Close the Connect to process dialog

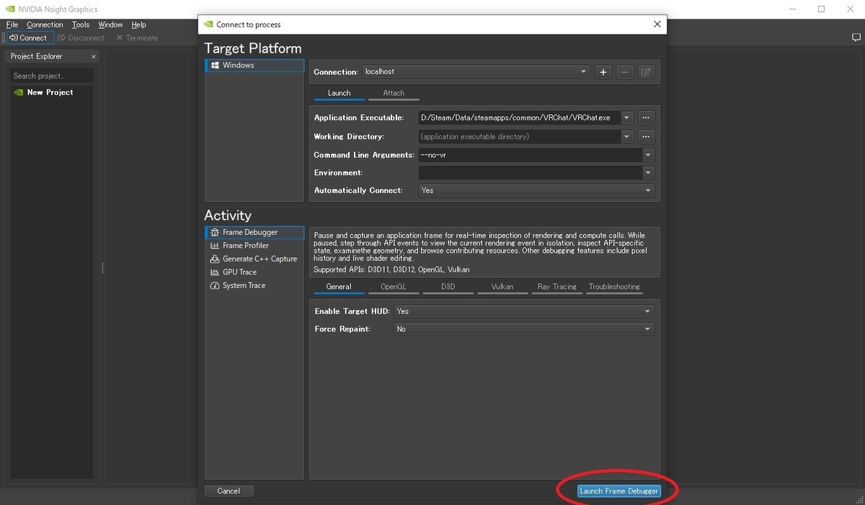click(x=657, y=24)
